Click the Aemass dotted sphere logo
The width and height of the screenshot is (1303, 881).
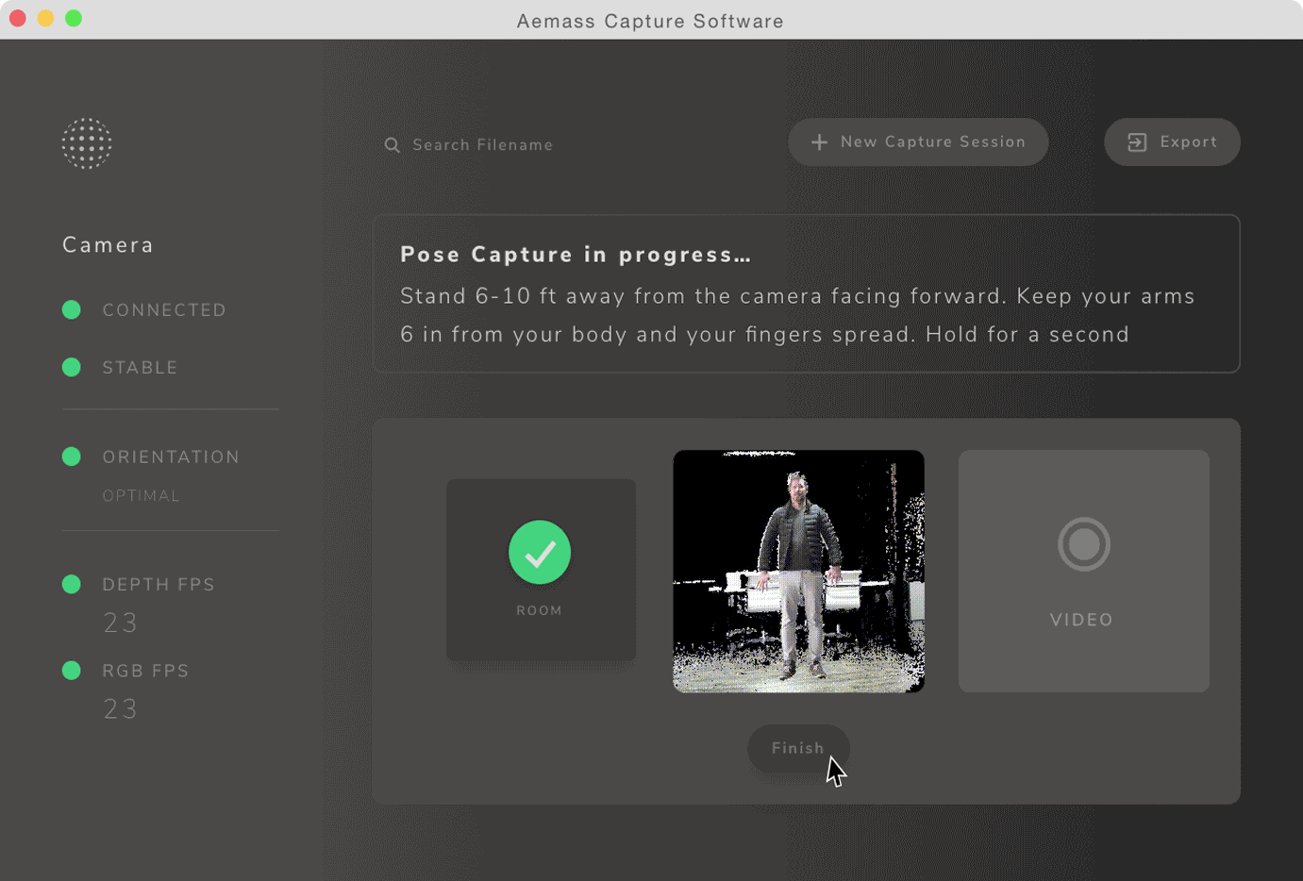tap(87, 143)
